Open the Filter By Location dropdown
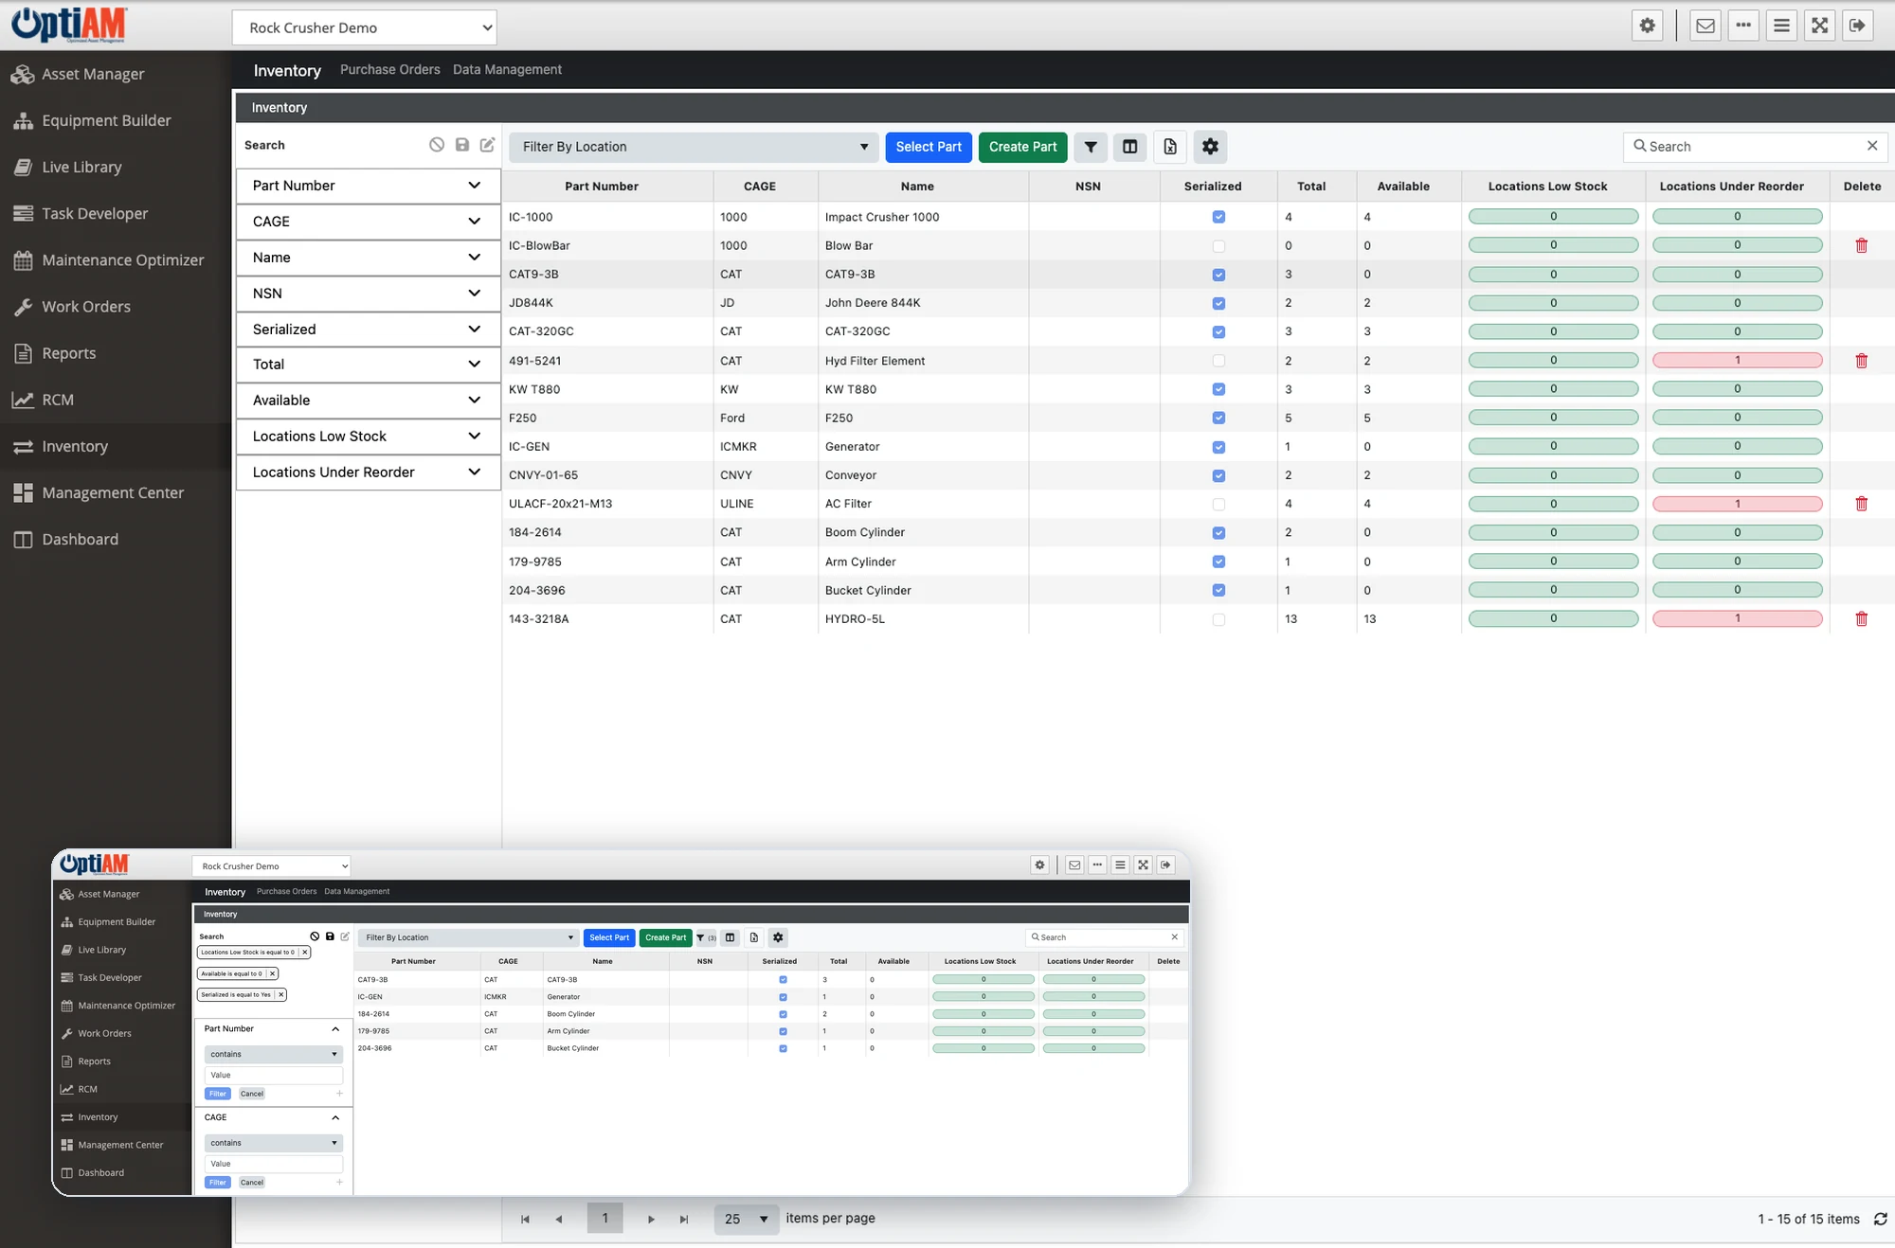The height and width of the screenshot is (1248, 1895). (694, 147)
